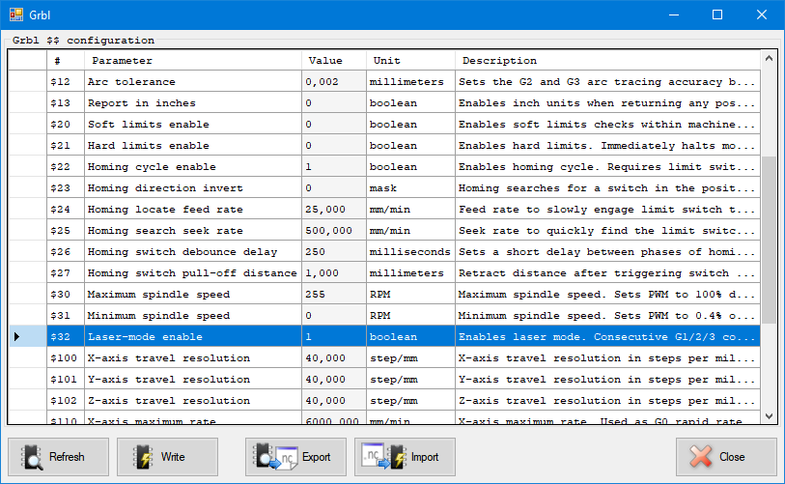Click the # column header
This screenshot has height=484, width=785.
tap(66, 61)
